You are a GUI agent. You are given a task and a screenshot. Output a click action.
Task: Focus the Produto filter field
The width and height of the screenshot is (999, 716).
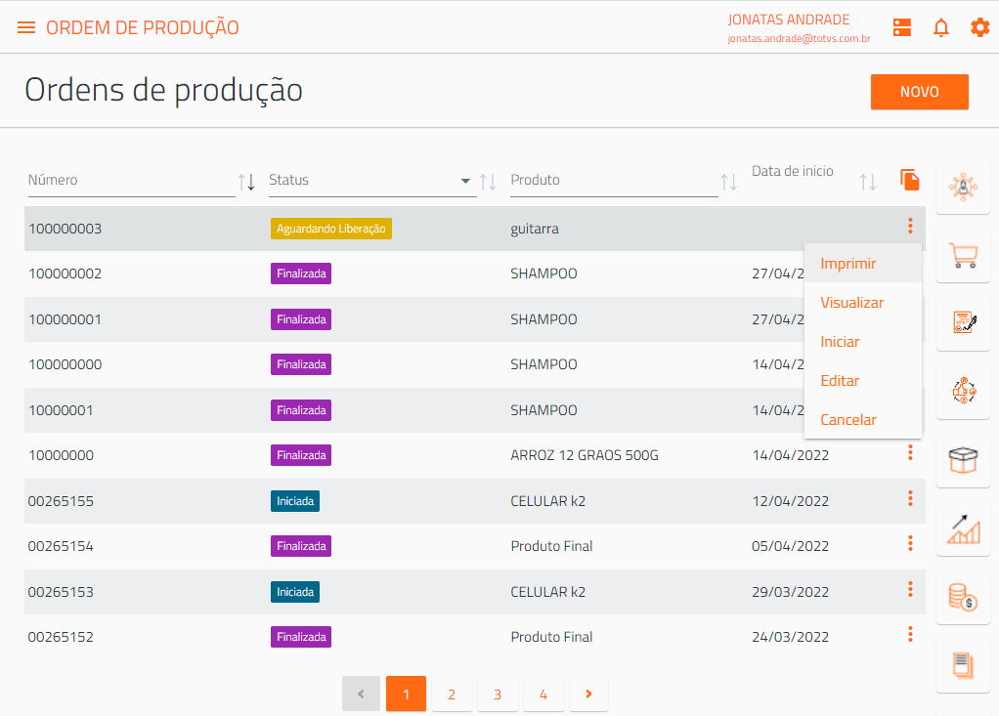(x=614, y=181)
